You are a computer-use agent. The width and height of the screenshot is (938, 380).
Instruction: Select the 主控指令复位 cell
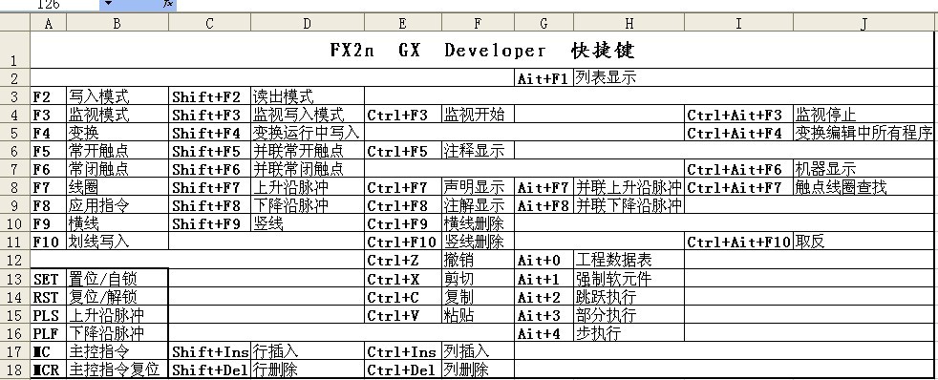click(x=117, y=369)
